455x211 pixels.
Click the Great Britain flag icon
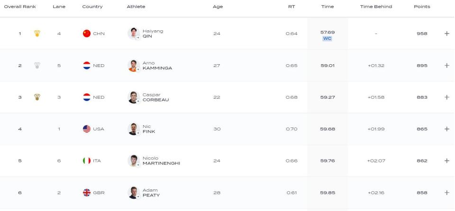[x=87, y=193]
